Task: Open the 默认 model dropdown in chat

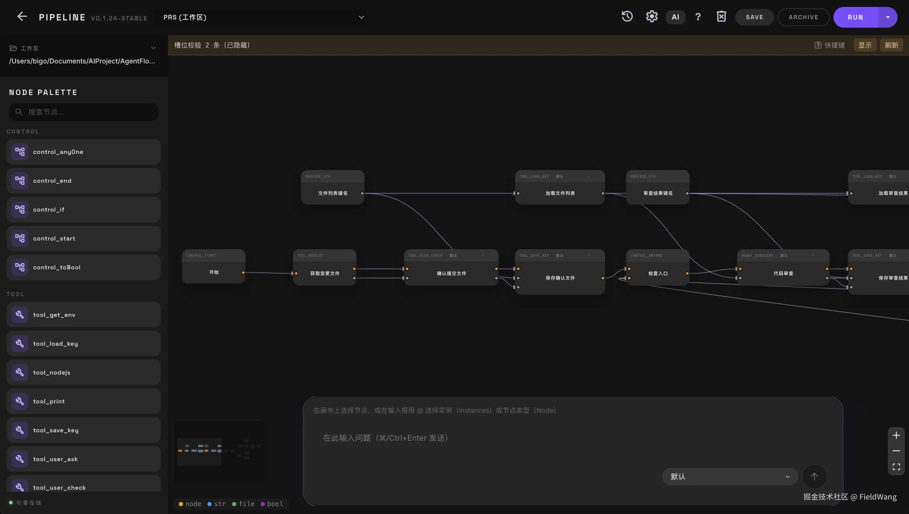Action: [x=730, y=477]
